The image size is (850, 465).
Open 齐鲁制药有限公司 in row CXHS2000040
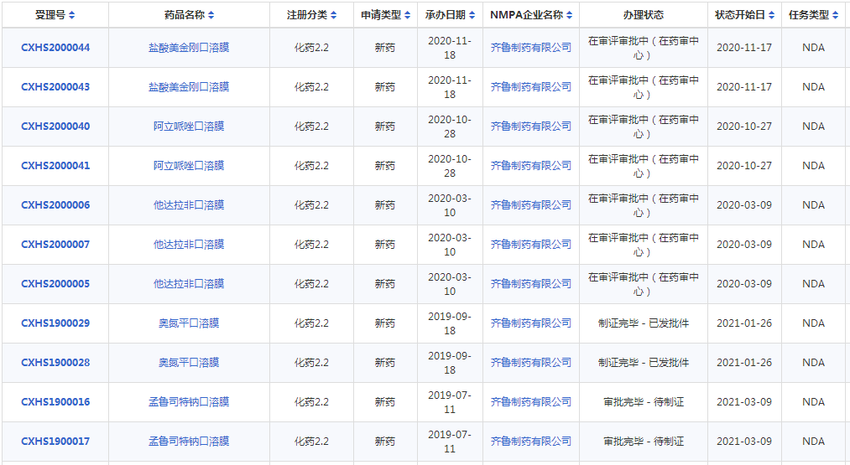(x=530, y=127)
